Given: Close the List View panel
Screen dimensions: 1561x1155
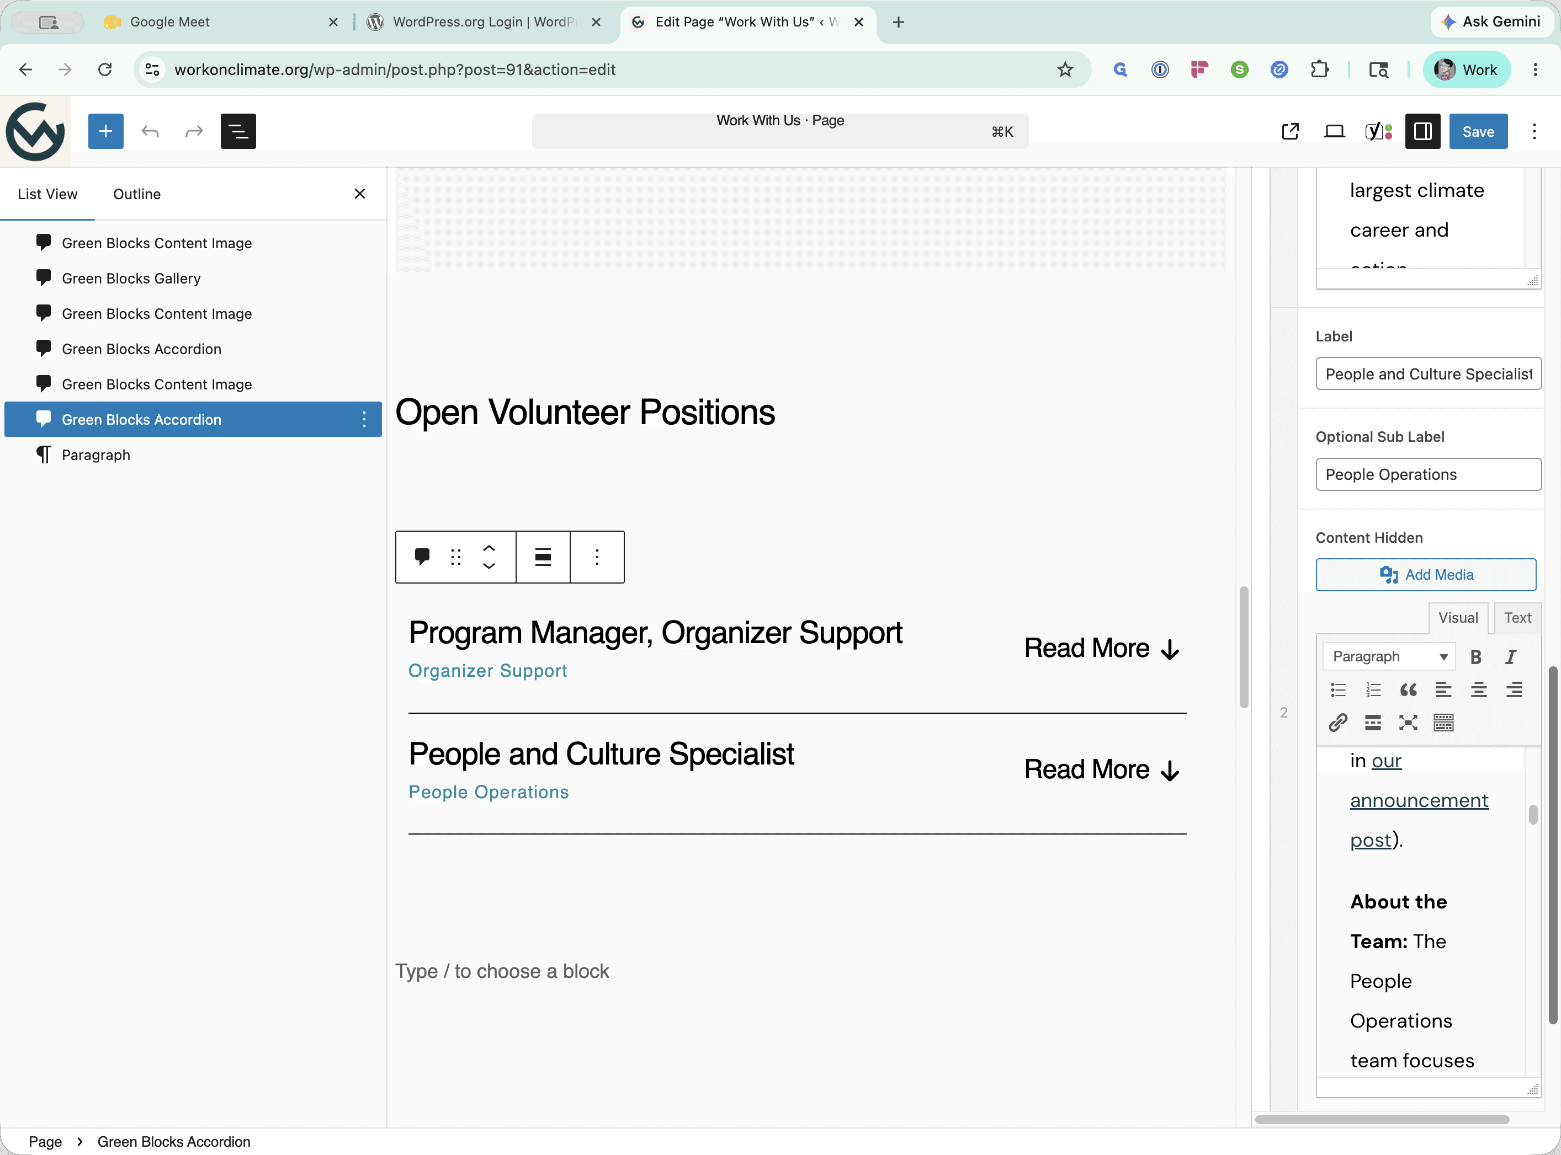Looking at the screenshot, I should [360, 194].
